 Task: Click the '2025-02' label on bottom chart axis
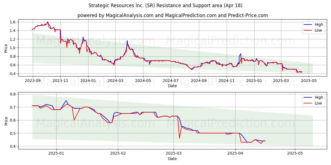[x=118, y=154]
